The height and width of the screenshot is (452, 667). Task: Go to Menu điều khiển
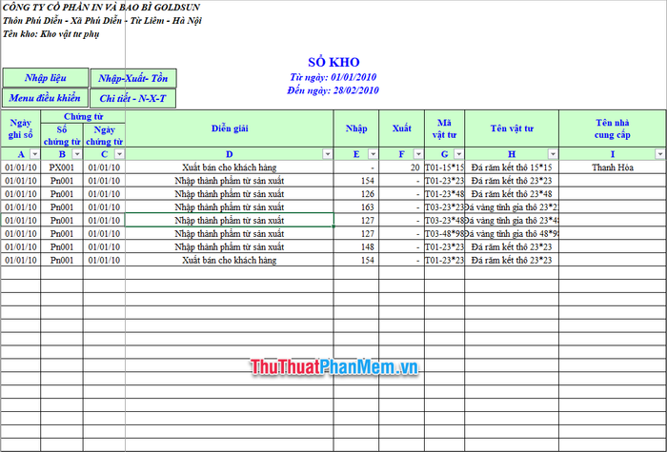coord(45,98)
